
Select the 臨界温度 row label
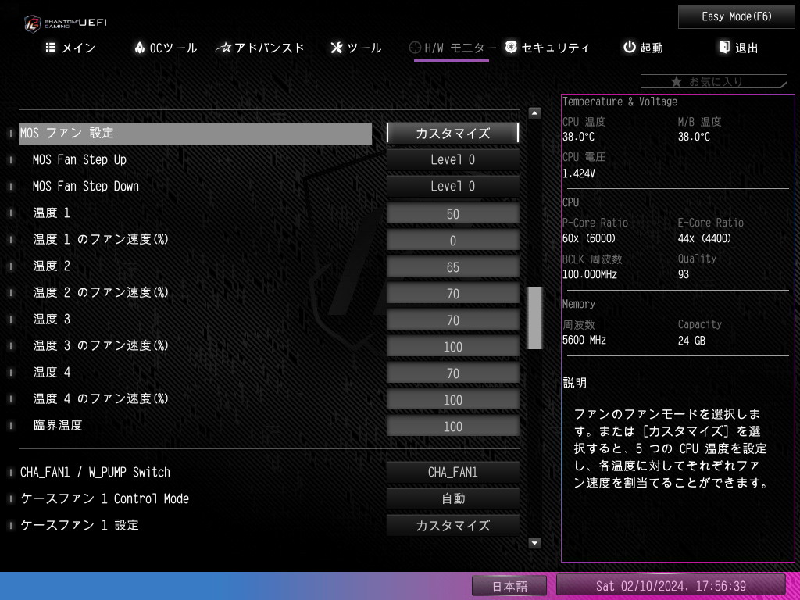click(58, 425)
